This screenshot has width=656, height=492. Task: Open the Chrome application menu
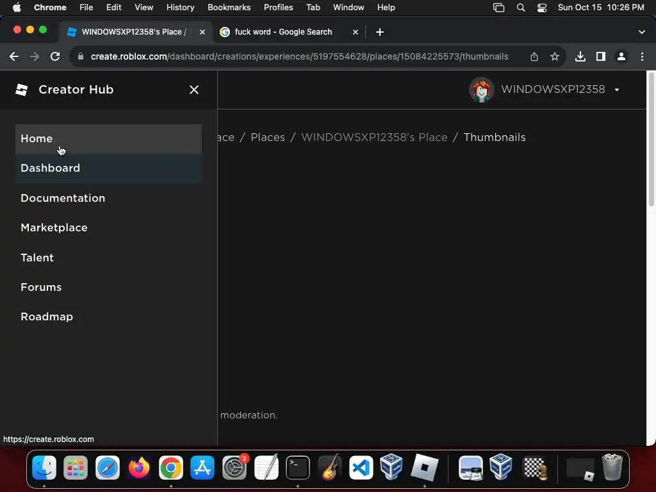[50, 8]
